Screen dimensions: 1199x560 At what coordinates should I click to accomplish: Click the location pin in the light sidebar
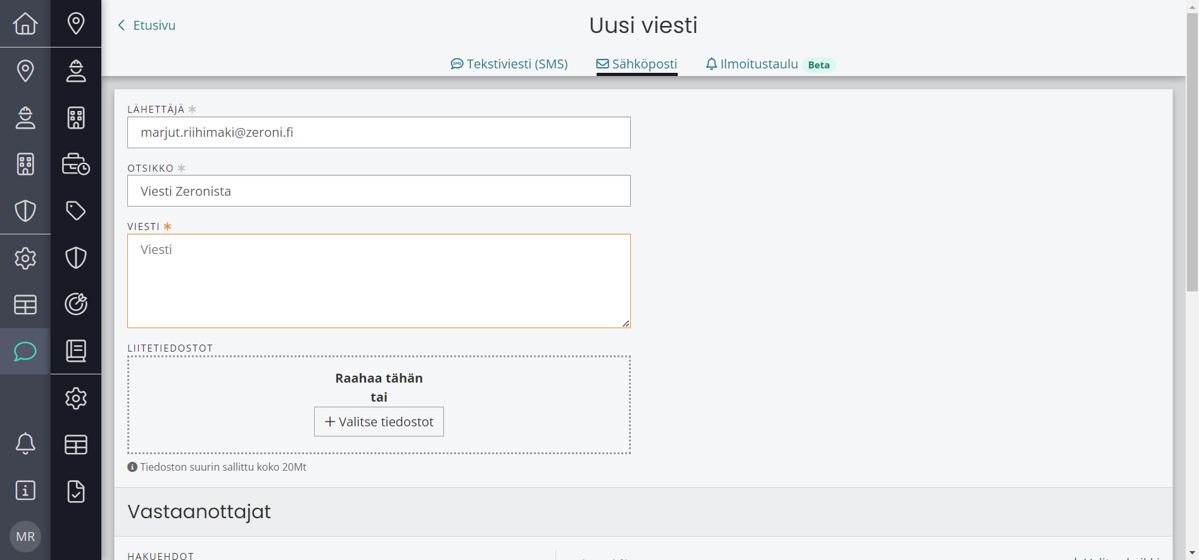click(25, 70)
